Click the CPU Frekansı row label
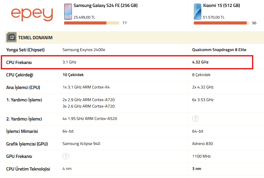 click(x=19, y=62)
